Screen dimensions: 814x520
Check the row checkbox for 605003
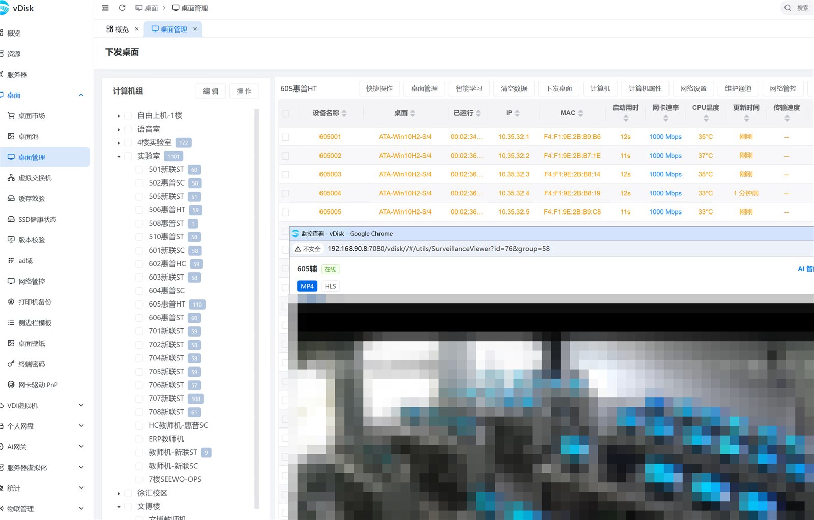[x=286, y=175]
